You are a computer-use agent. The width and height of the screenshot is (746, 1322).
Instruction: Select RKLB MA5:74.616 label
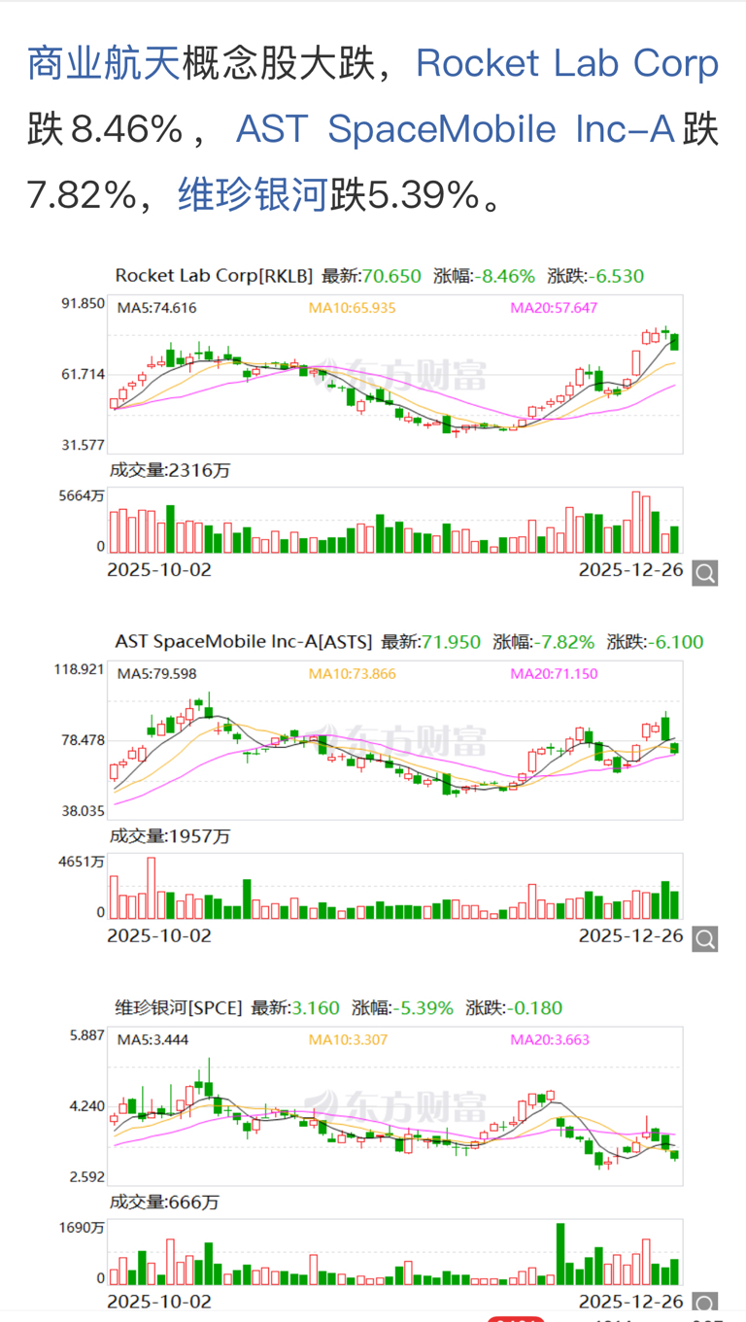[157, 308]
